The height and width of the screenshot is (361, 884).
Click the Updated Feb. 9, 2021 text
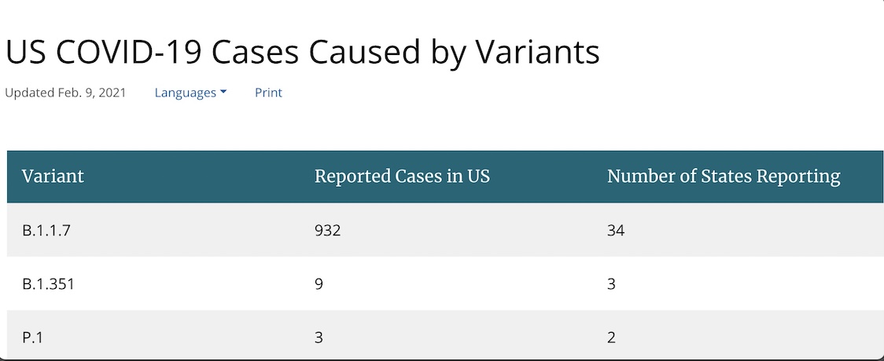click(x=65, y=93)
